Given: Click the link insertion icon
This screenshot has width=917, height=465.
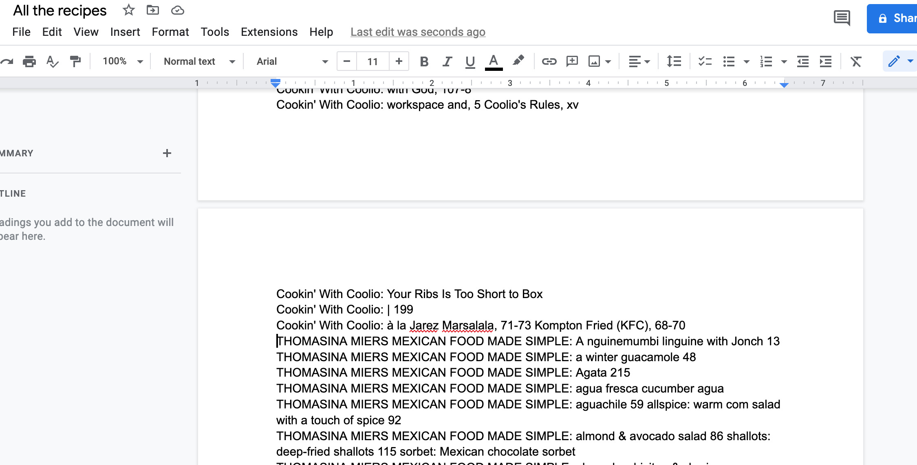Looking at the screenshot, I should (x=547, y=61).
